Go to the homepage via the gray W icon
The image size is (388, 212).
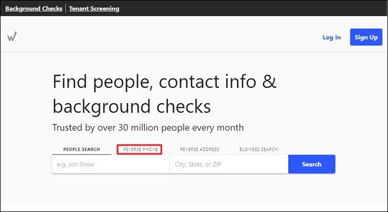pos(12,37)
